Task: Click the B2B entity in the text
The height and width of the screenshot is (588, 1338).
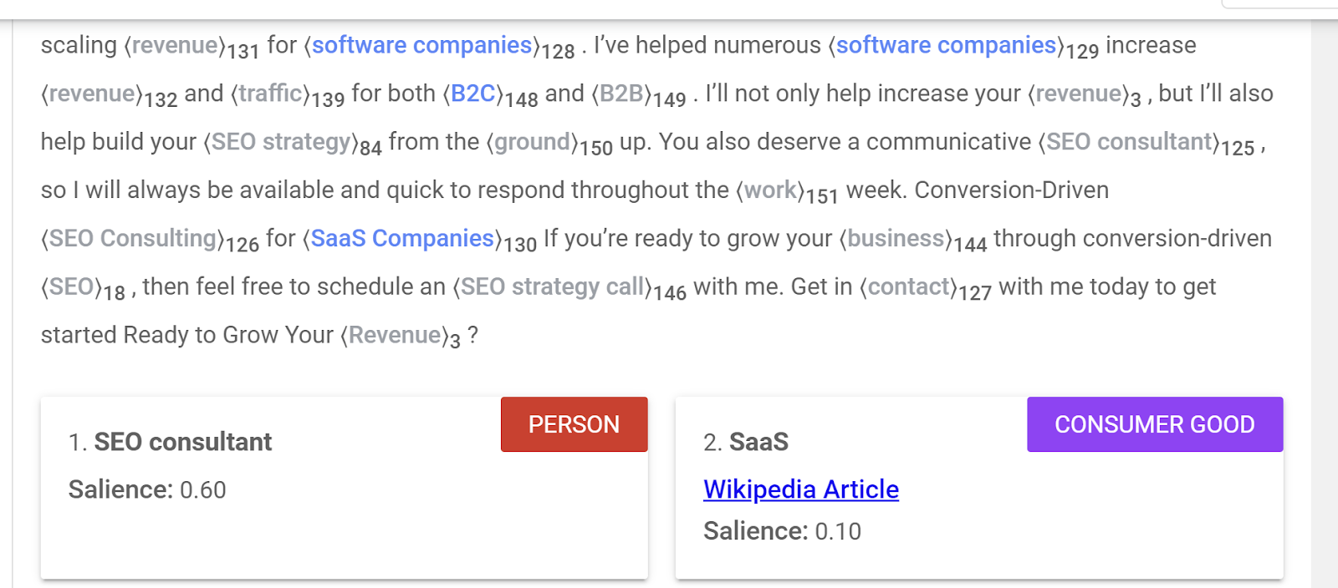Action: [x=621, y=94]
